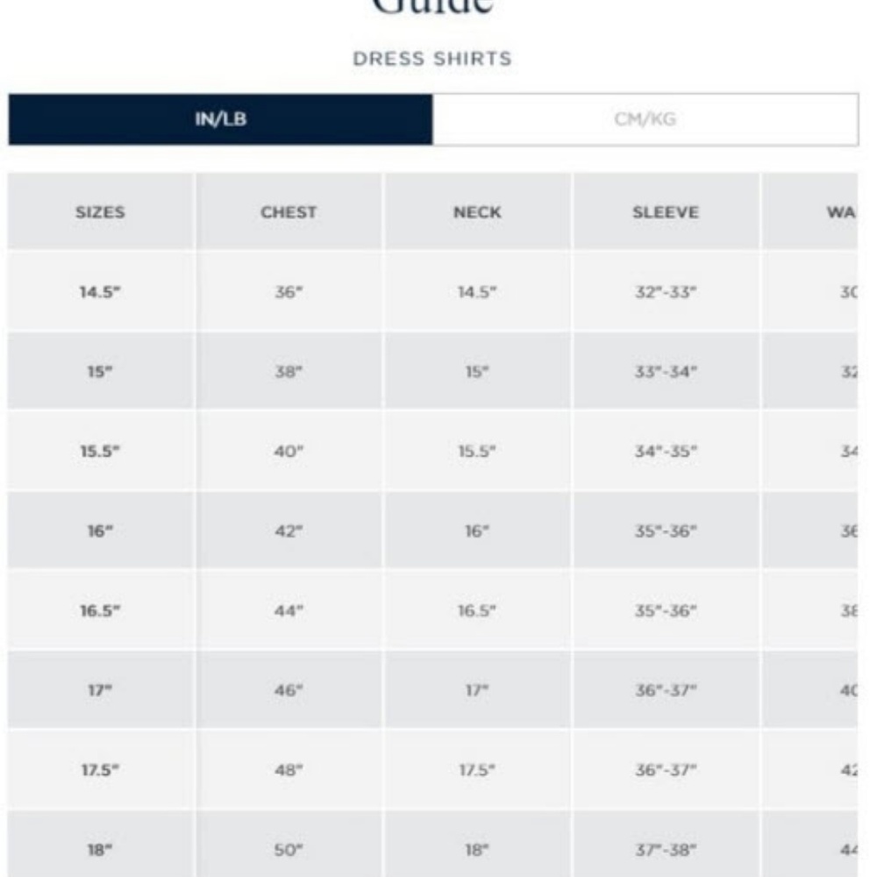
Task: Click the NECK column header
Action: pos(477,212)
